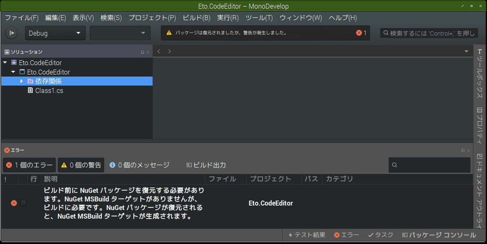Sort errors by プロジェクト column
This screenshot has height=244, width=487.
[x=274, y=179]
